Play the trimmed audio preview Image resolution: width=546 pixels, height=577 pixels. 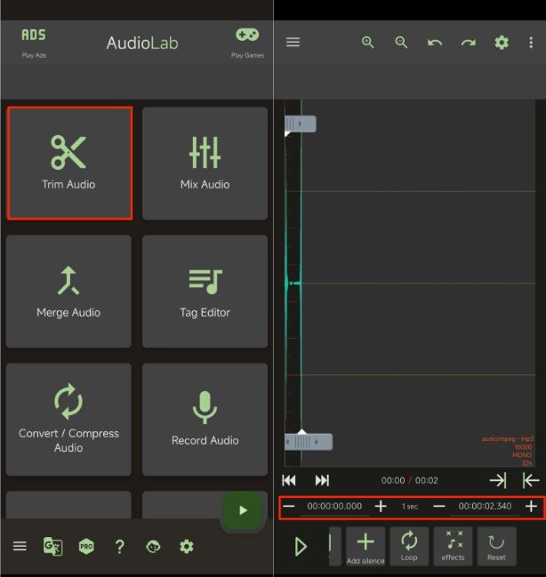click(301, 546)
